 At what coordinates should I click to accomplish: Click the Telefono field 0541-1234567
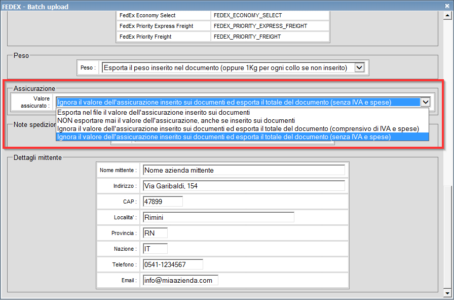(173, 264)
